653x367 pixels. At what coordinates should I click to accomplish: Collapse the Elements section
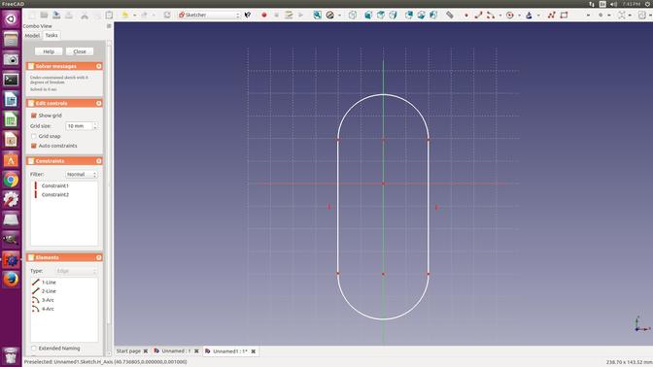tap(99, 257)
